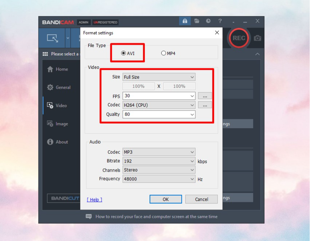Start recording with the REC button

(239, 38)
